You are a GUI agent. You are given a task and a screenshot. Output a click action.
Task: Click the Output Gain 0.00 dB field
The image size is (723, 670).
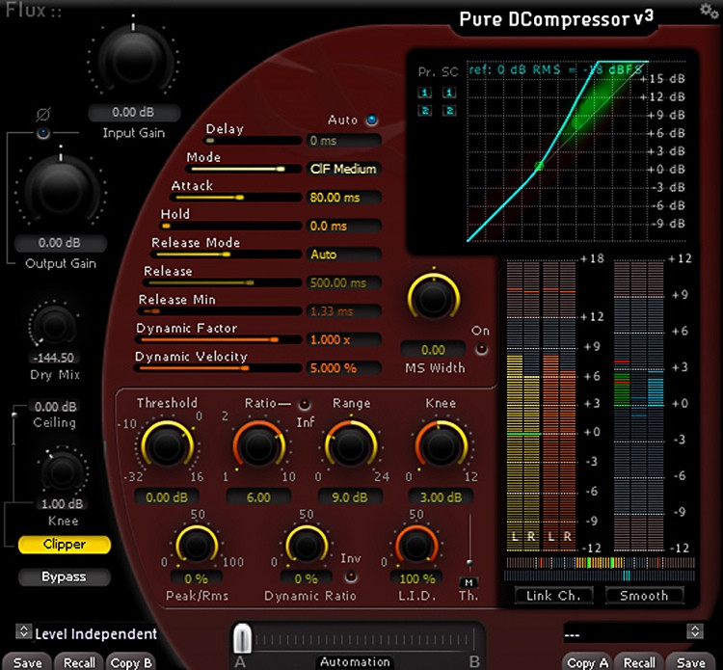point(60,243)
